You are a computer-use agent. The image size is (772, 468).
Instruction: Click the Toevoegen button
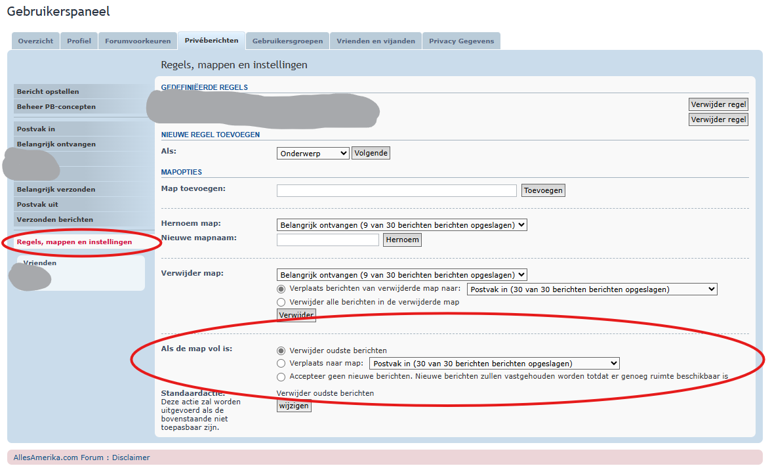click(543, 190)
